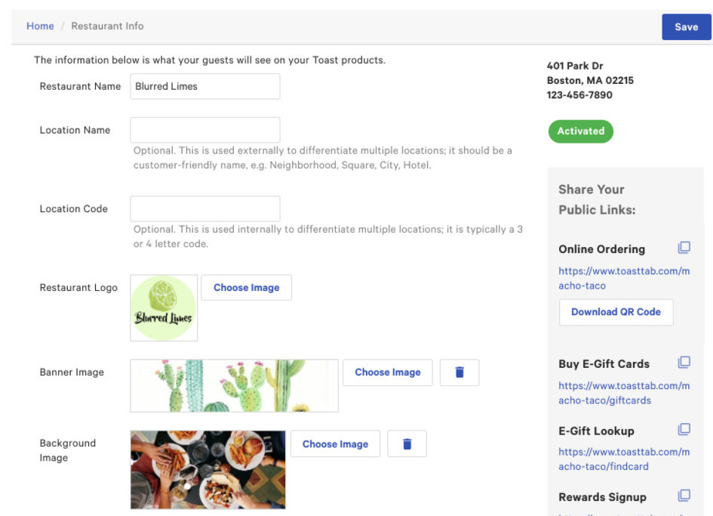Copy the E-Gift Lookup link
This screenshot has width=713, height=516.
[684, 429]
